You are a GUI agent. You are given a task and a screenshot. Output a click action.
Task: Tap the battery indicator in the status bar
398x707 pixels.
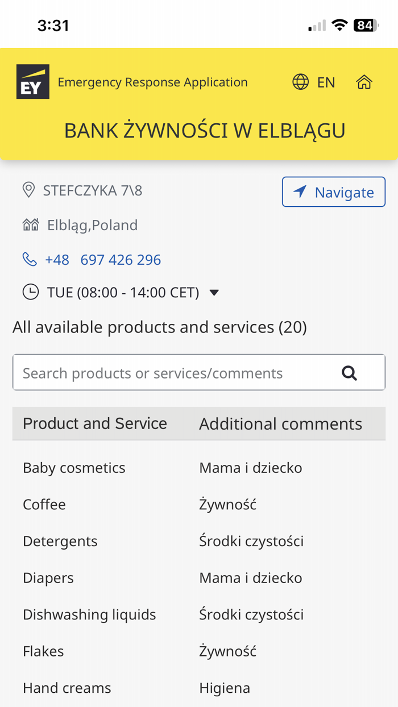(x=364, y=24)
